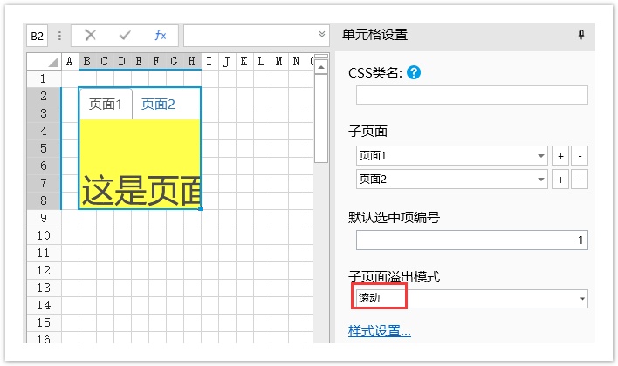Click the help icon beside CSS类名
The height and width of the screenshot is (366, 618).
(x=414, y=73)
